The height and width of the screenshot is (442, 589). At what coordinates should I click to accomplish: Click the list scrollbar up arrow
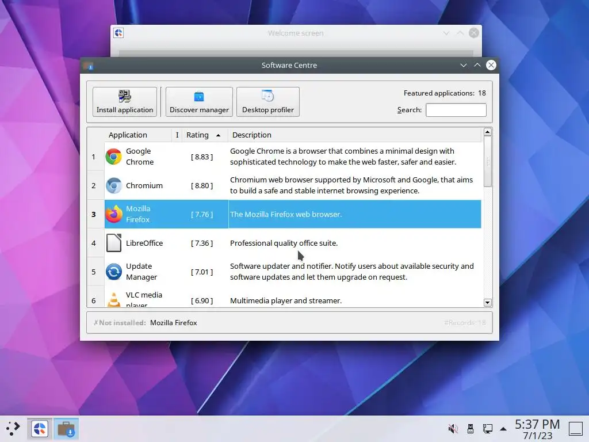[x=488, y=132]
